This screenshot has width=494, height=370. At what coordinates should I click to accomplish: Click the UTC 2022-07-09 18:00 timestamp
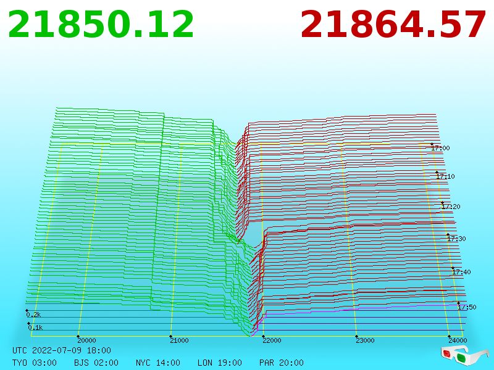(x=62, y=350)
